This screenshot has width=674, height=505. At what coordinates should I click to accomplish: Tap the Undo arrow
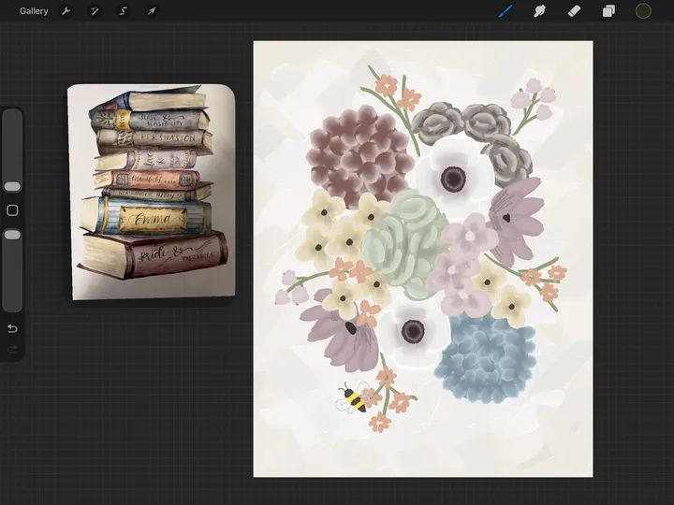[12, 329]
